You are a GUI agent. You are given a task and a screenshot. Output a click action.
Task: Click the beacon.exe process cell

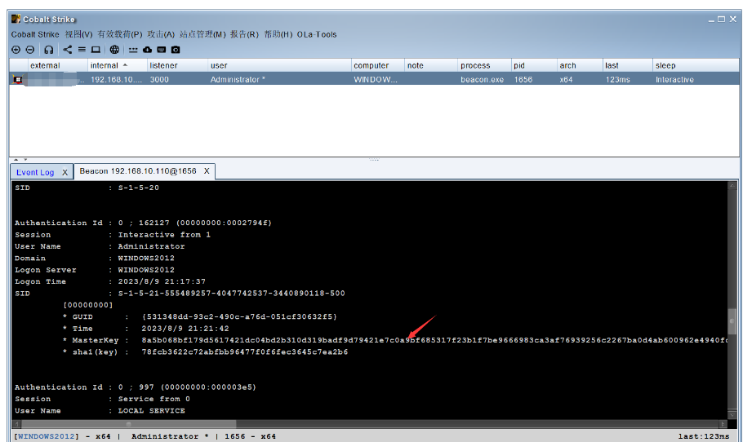coord(482,79)
